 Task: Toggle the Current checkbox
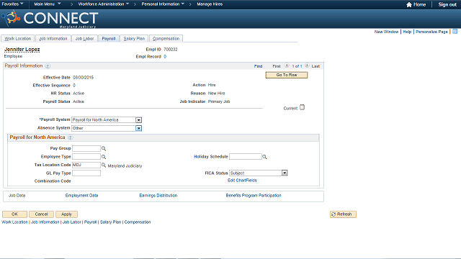pyautogui.click(x=302, y=107)
